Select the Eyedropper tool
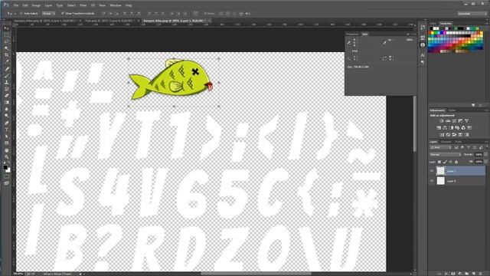This screenshot has width=490, height=276. (x=7, y=61)
